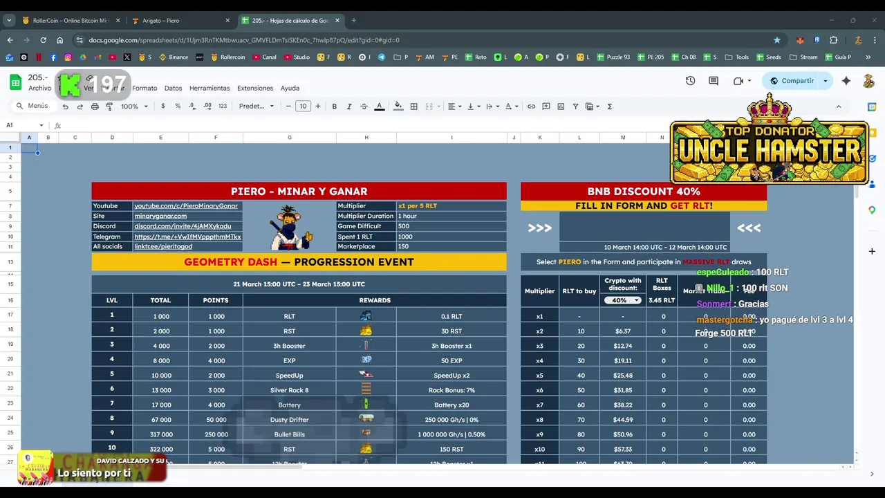The height and width of the screenshot is (498, 885).
Task: Toggle strikethrough formatting
Action: [364, 107]
